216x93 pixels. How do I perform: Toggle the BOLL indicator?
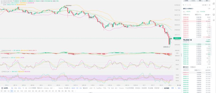click(x=20, y=88)
